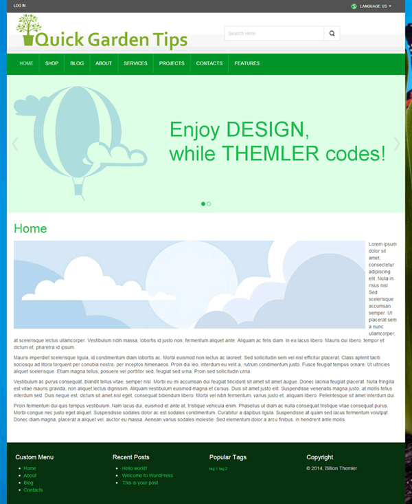Click the About footer menu link
The image size is (412, 504).
[30, 475]
